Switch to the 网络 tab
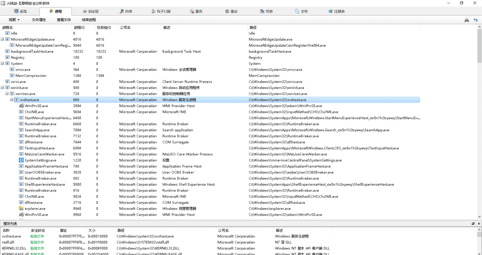The height and width of the screenshot is (255, 482). click(x=266, y=11)
